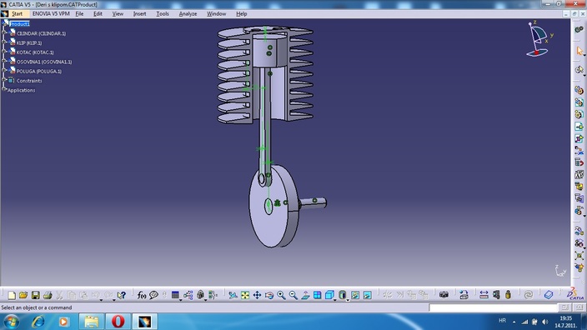Click the Manipulation icon on right toolbar
587x330 pixels.
(x=579, y=232)
